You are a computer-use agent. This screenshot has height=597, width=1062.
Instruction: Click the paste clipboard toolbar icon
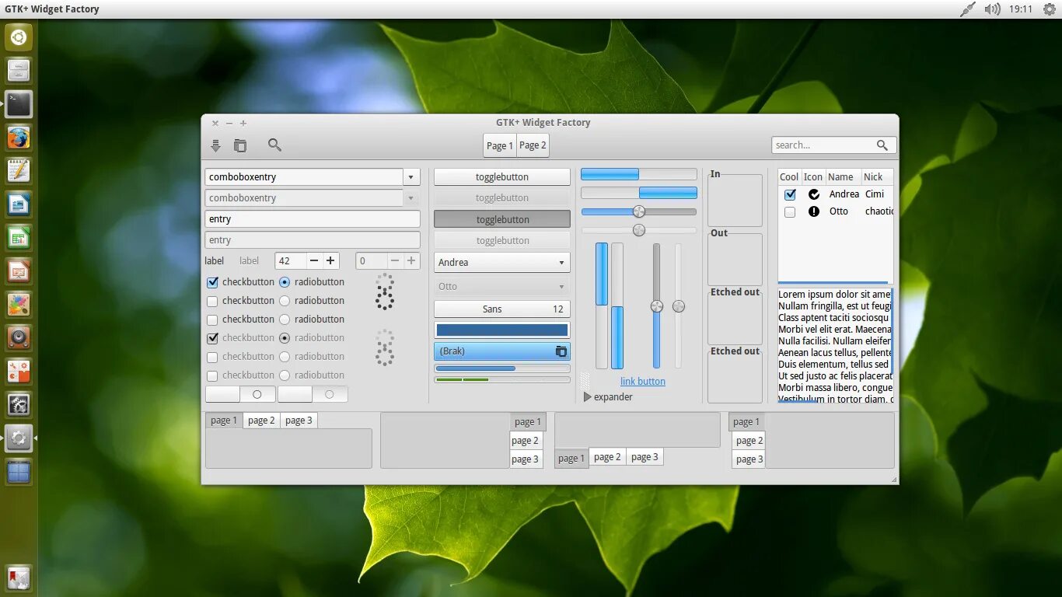click(240, 145)
